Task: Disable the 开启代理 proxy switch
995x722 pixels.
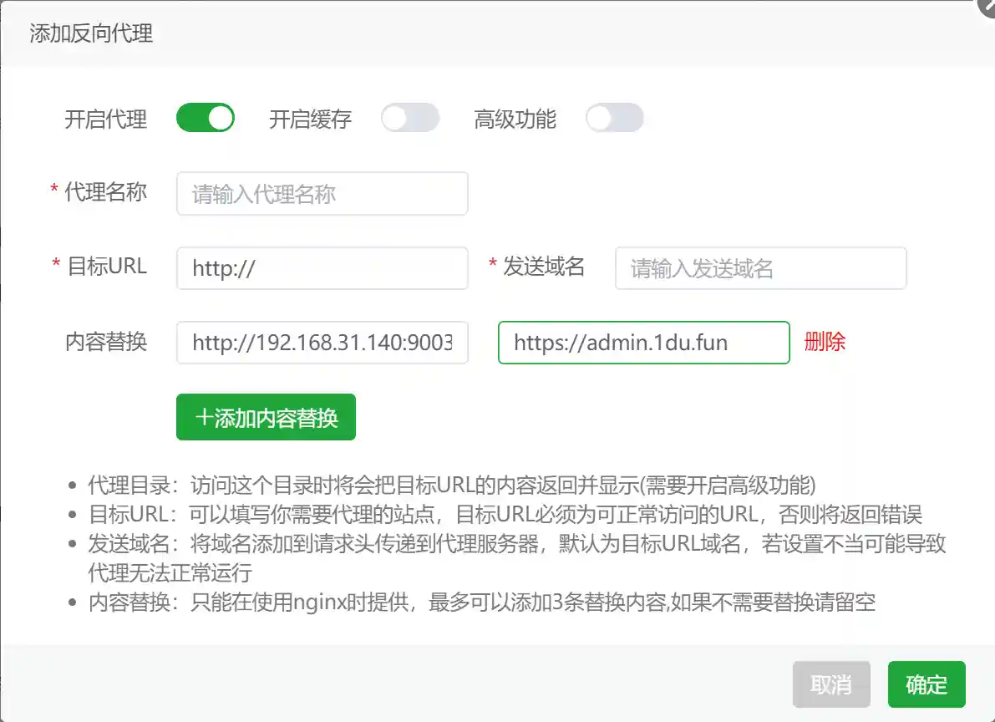Action: (x=205, y=118)
